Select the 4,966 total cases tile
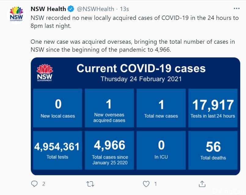Screen dimensions: 246x195 click(x=109, y=150)
